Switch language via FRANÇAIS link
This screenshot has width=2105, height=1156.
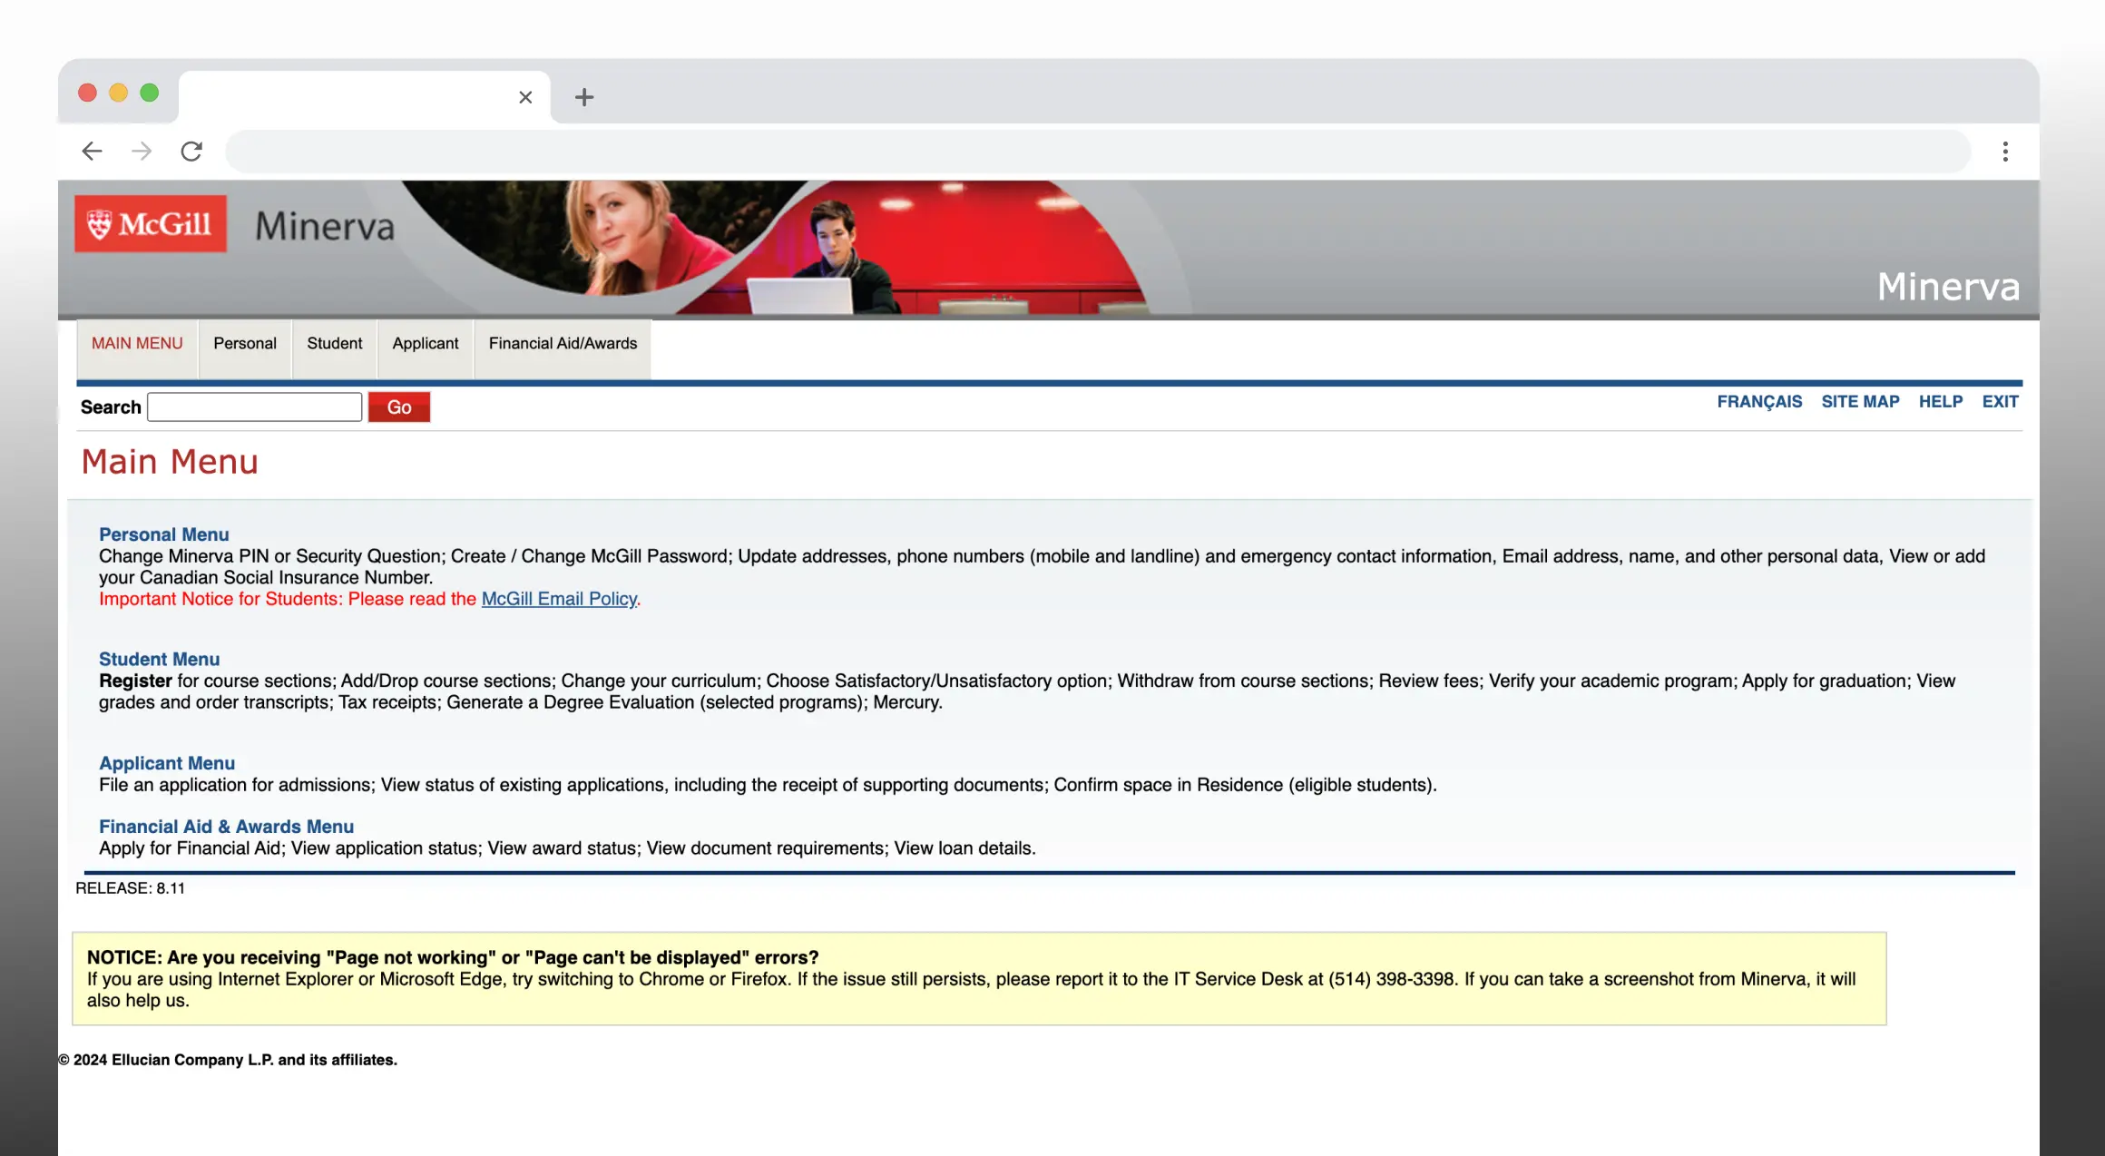[1759, 402]
